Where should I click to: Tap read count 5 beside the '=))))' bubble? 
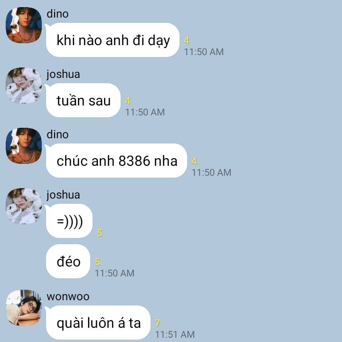[x=100, y=233]
